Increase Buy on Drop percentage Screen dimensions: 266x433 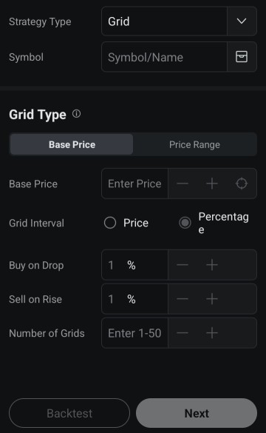212,265
